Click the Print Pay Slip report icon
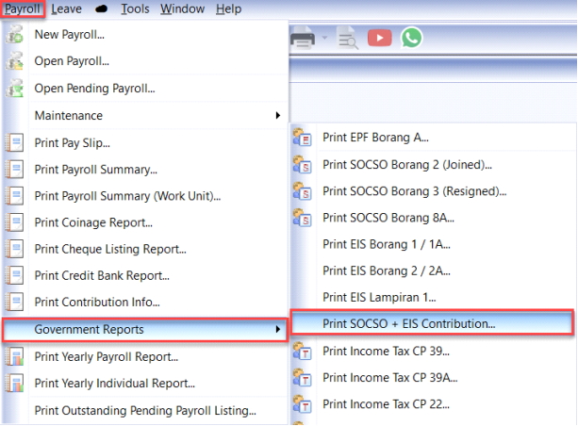This screenshot has height=426, width=578. pos(14,142)
